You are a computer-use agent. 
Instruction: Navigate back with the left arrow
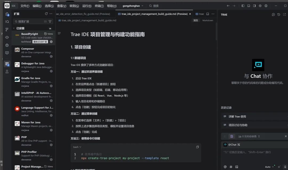(228, 6)
